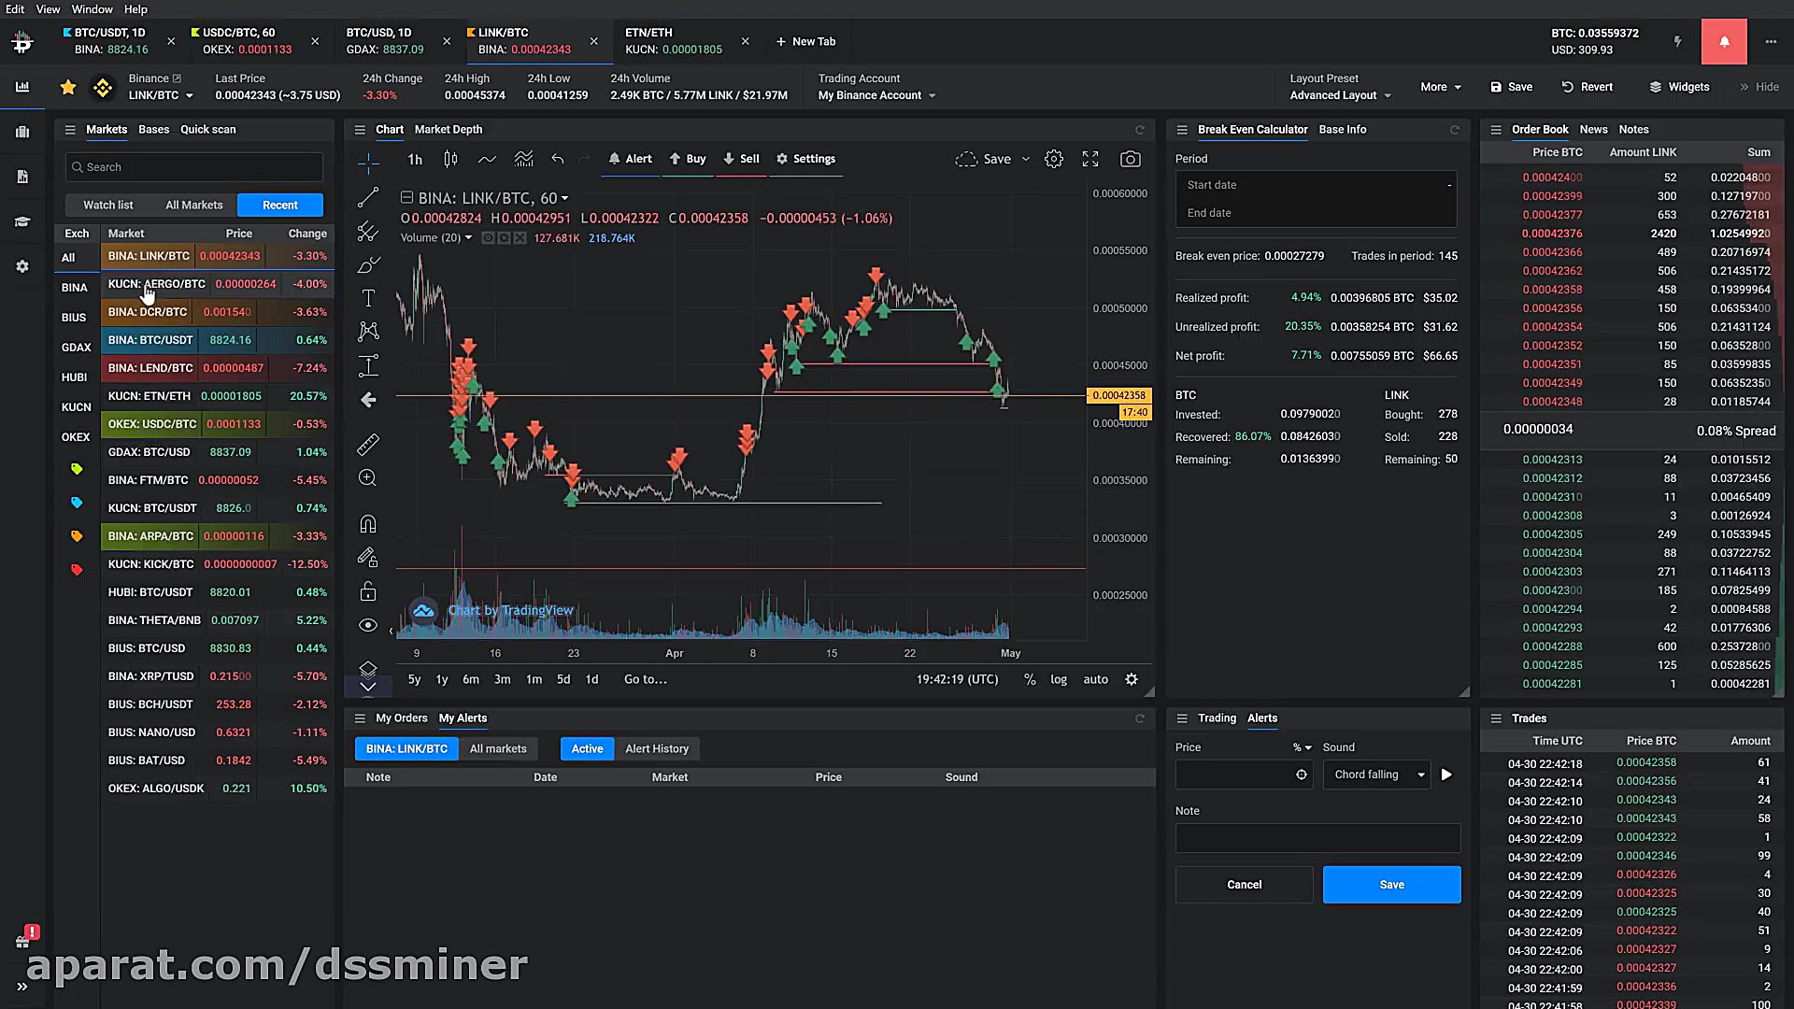
Task: Switch to the Market Depth tab
Action: pyautogui.click(x=448, y=130)
